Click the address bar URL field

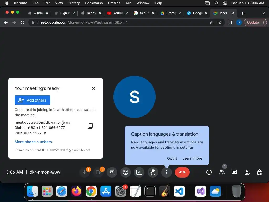point(120,22)
